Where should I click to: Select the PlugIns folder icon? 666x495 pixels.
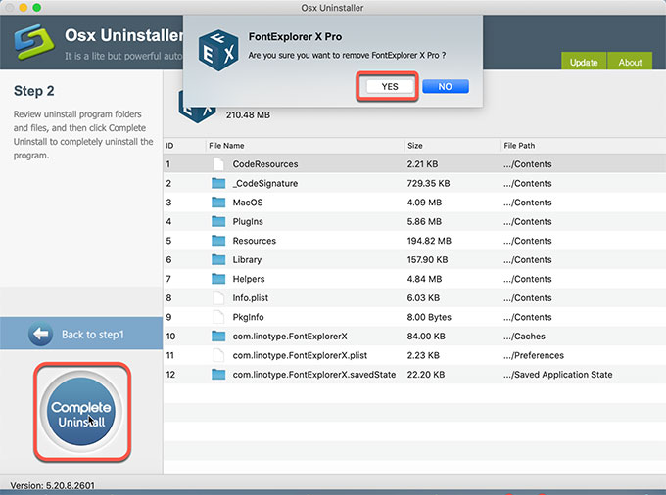[218, 221]
